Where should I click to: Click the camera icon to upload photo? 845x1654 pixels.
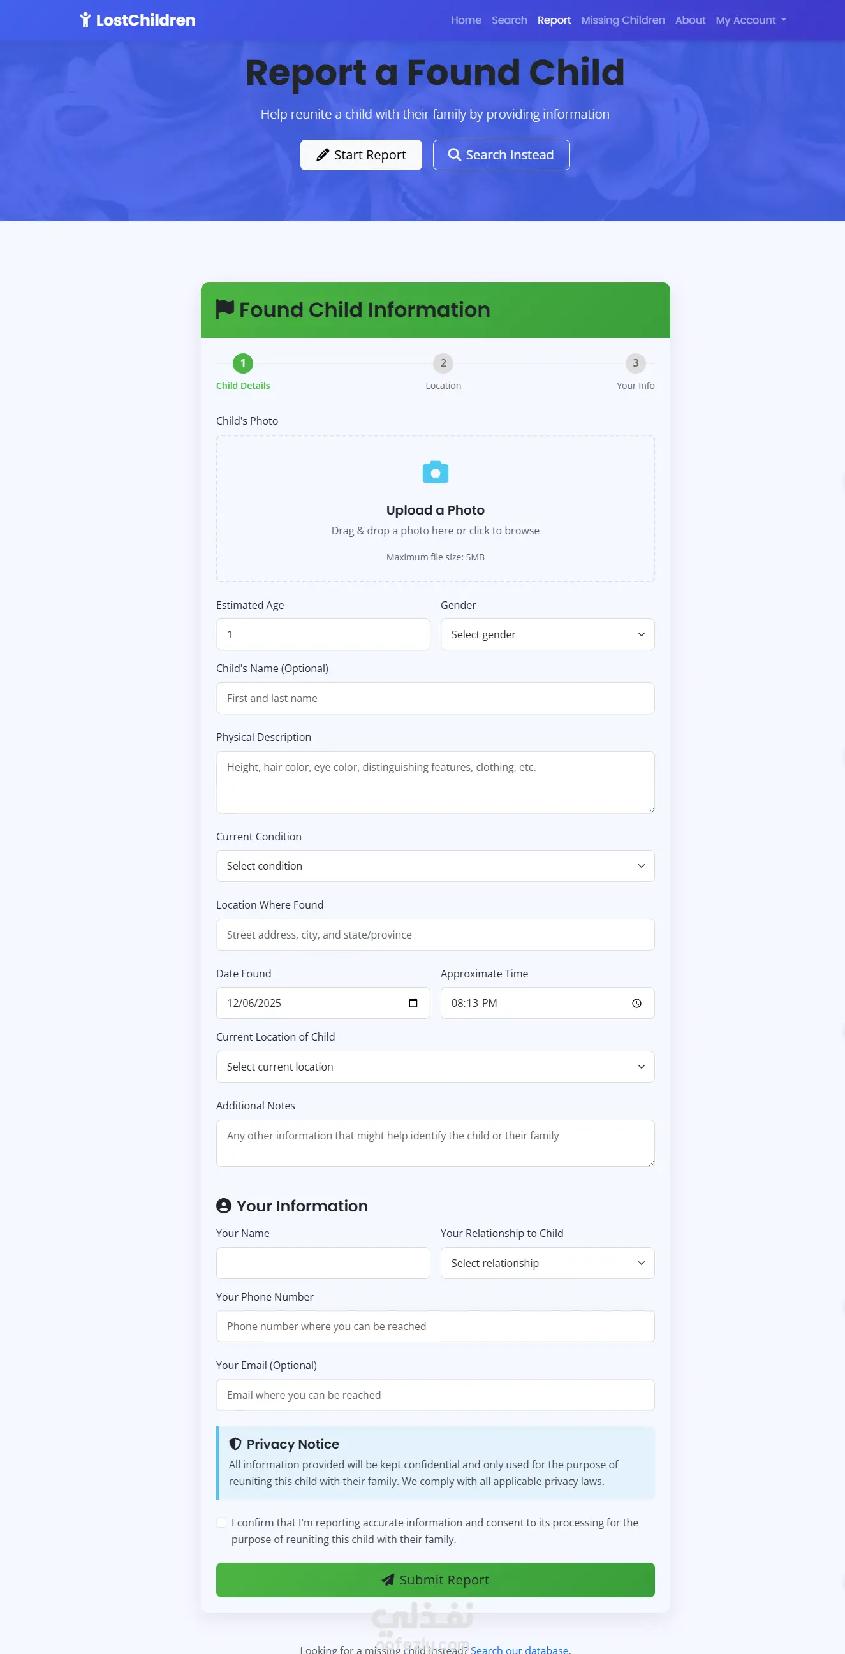[436, 472]
